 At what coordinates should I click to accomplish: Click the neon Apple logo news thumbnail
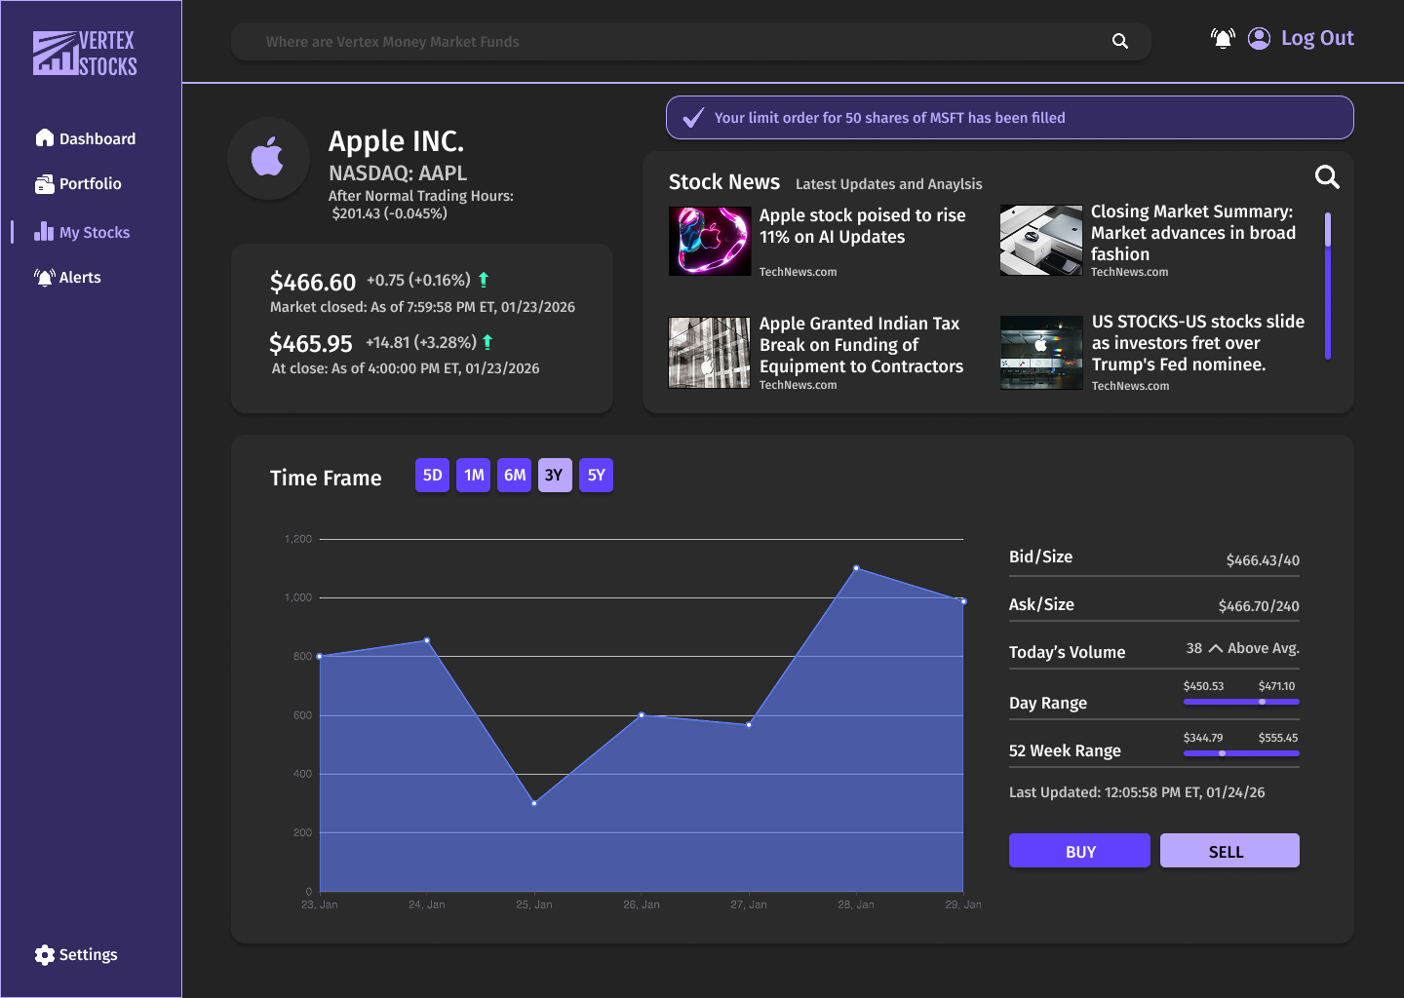[x=710, y=241]
